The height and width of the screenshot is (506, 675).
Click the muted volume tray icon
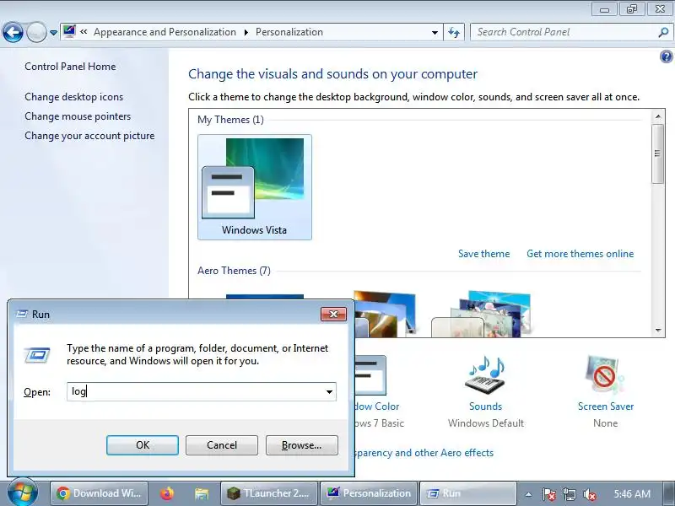(589, 494)
